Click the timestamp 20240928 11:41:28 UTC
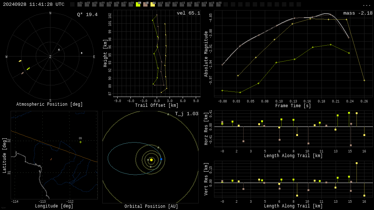The height and width of the screenshot is (210, 374). 34,4
